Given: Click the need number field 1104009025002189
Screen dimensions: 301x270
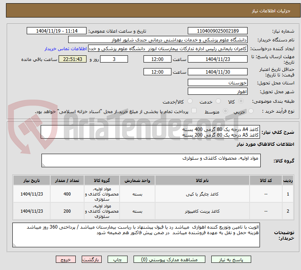Looking at the screenshot, I should point(218,31).
